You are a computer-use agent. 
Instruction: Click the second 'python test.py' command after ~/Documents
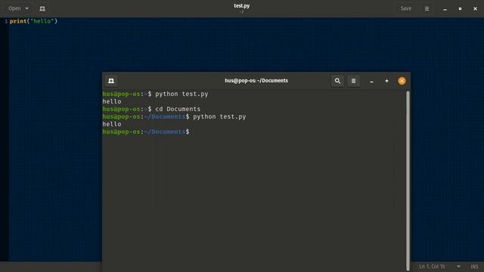(x=219, y=116)
